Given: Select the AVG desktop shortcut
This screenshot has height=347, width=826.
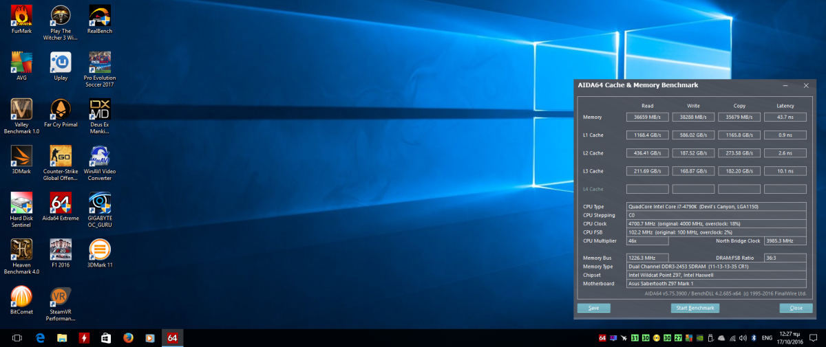Looking at the screenshot, I should click(x=21, y=67).
